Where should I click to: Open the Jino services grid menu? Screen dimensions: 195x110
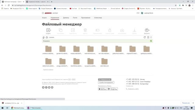(x=43, y=13)
